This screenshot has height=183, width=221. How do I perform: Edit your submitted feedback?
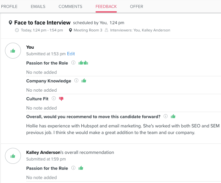click(71, 54)
